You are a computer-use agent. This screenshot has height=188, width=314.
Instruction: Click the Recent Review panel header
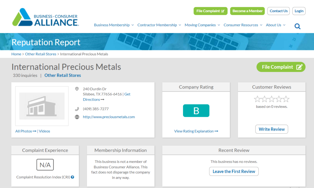[x=234, y=150]
